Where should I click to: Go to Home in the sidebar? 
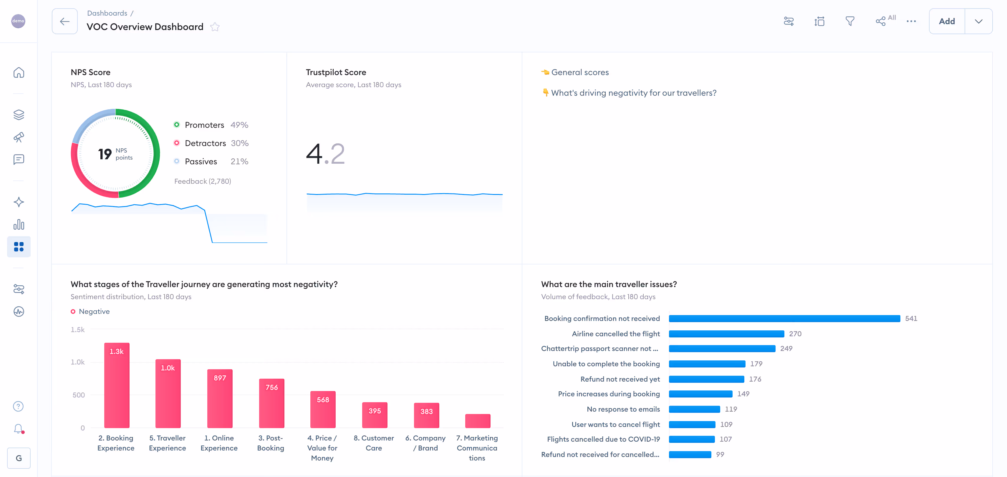click(19, 73)
